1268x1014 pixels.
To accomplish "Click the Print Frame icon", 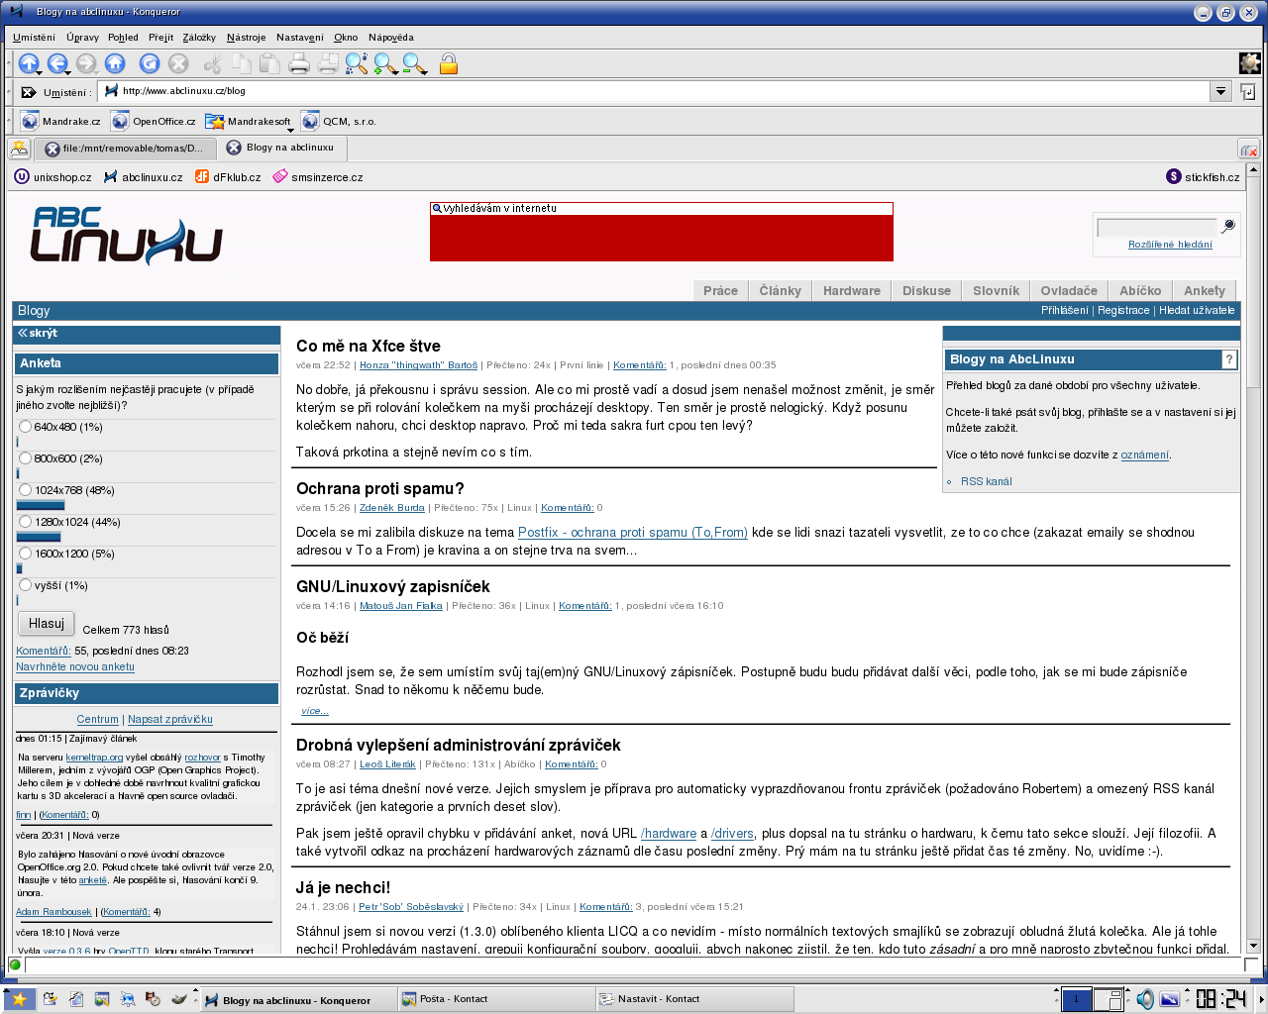I will 328,63.
